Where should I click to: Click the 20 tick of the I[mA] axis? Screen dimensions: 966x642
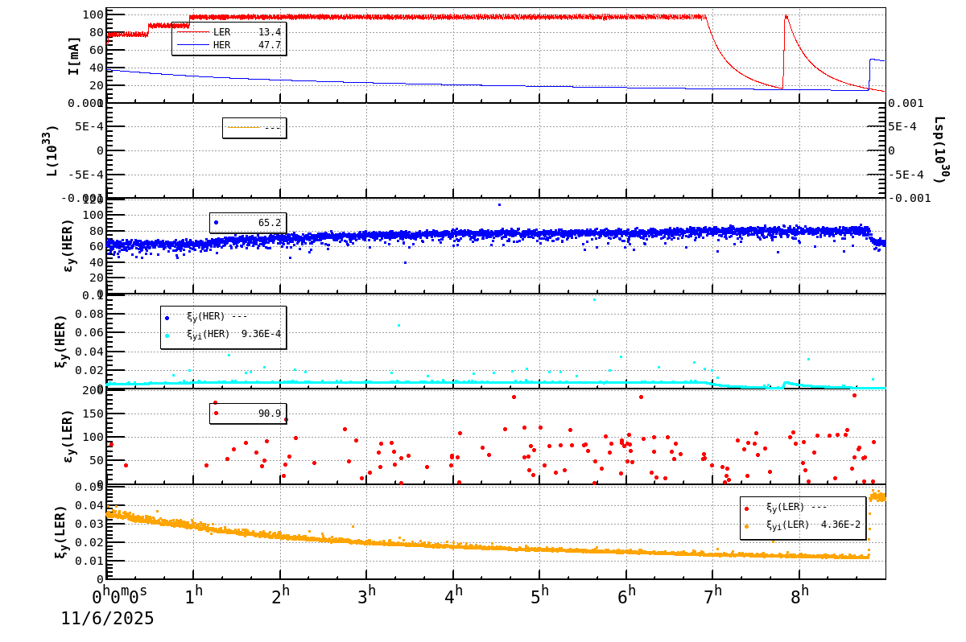pyautogui.click(x=96, y=85)
